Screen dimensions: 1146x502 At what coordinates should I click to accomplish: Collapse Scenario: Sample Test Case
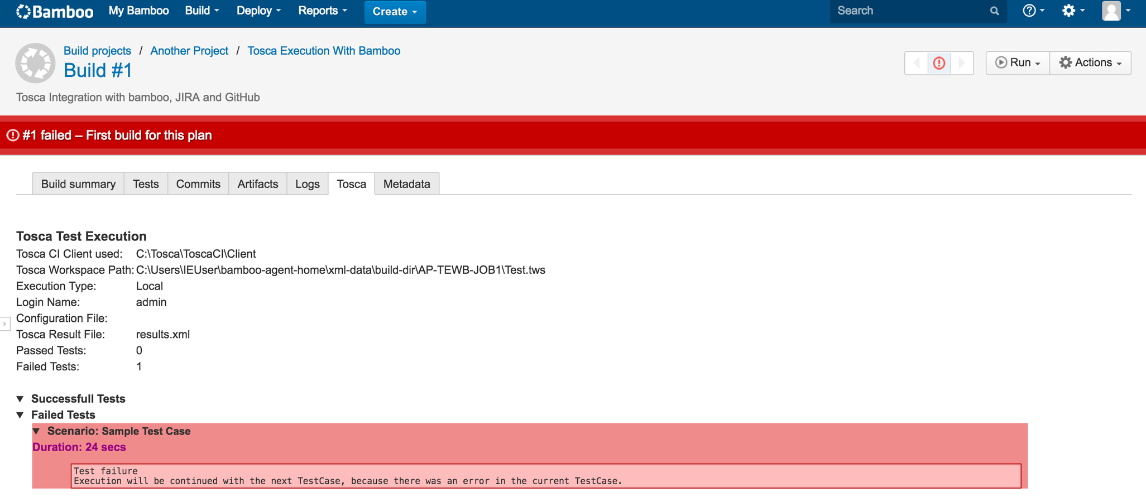36,431
